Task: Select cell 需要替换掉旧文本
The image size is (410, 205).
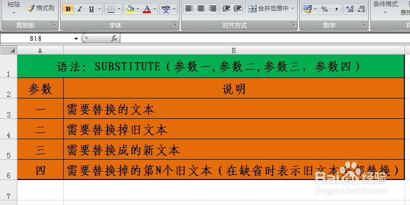Action: (234, 129)
